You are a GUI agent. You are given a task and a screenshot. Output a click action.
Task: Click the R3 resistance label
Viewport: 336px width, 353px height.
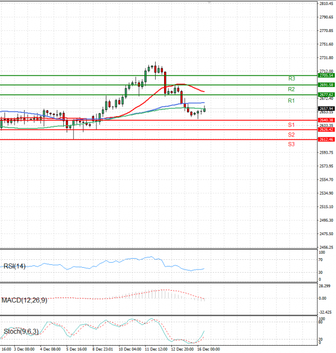[x=292, y=79]
